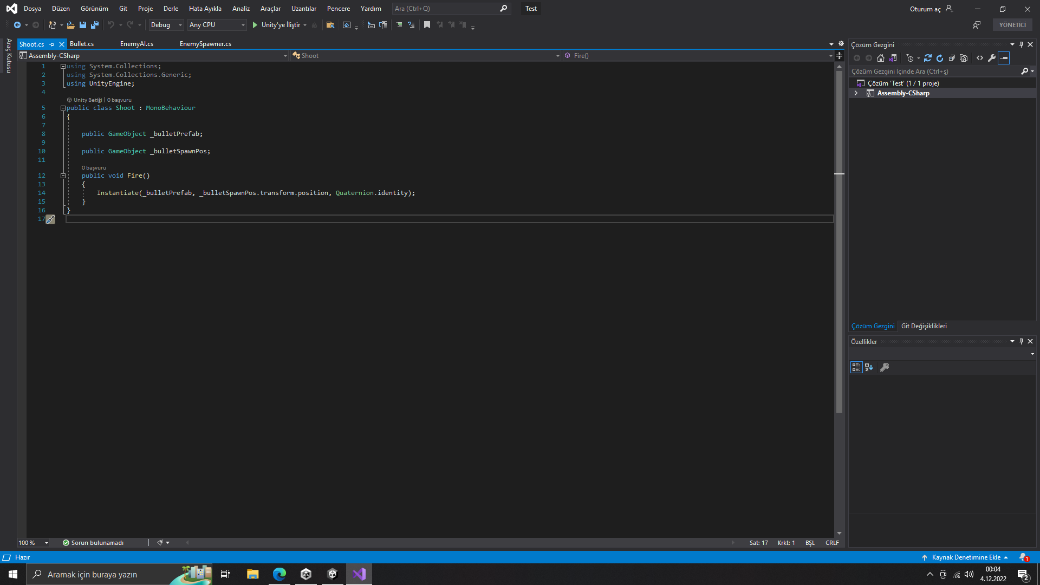Click Kaynak Denetimine Ekle in status bar
The height and width of the screenshot is (585, 1040).
pos(966,557)
